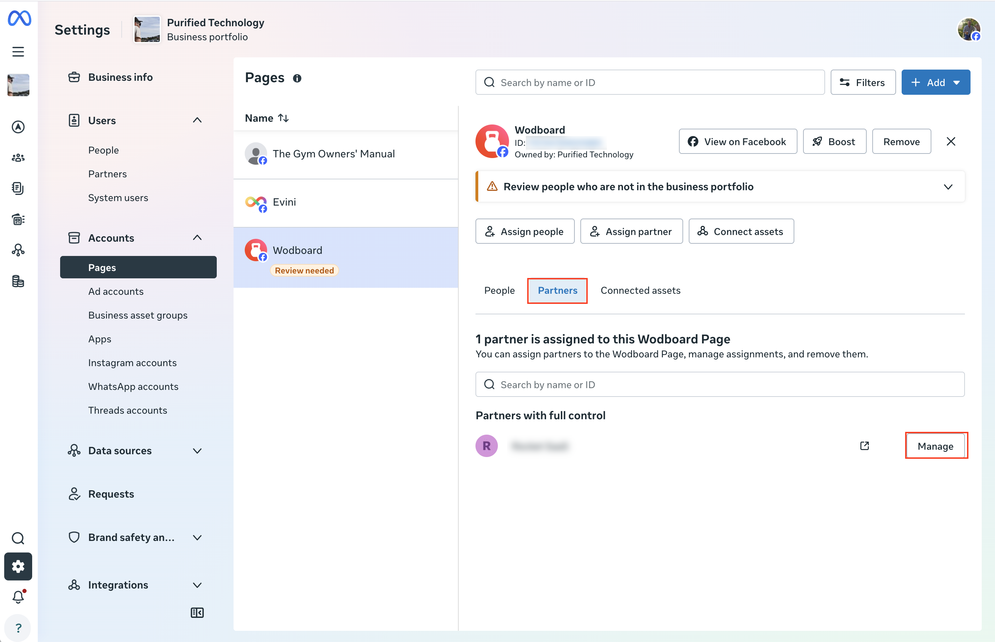Focus the Pages search field
995x642 pixels.
coord(650,82)
